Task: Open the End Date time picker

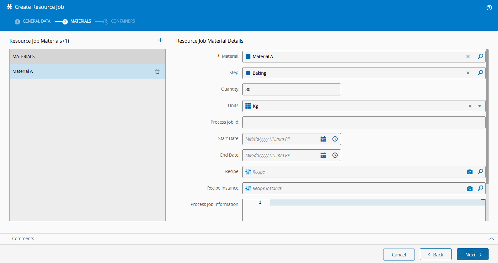Action: [335, 155]
